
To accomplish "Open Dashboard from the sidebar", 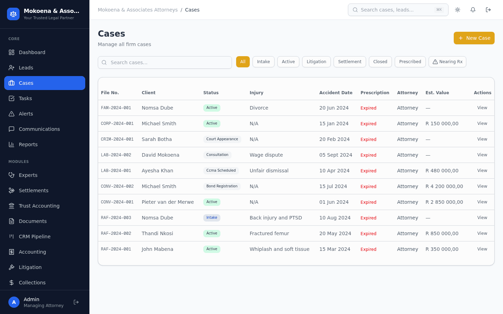I will pos(45,52).
